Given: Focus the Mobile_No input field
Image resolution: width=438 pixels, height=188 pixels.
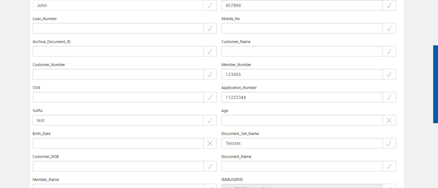Looking at the screenshot, I should tap(302, 28).
